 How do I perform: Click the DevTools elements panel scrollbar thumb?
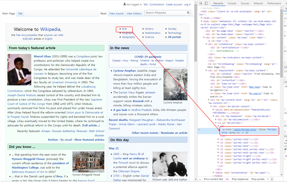pos(282,43)
